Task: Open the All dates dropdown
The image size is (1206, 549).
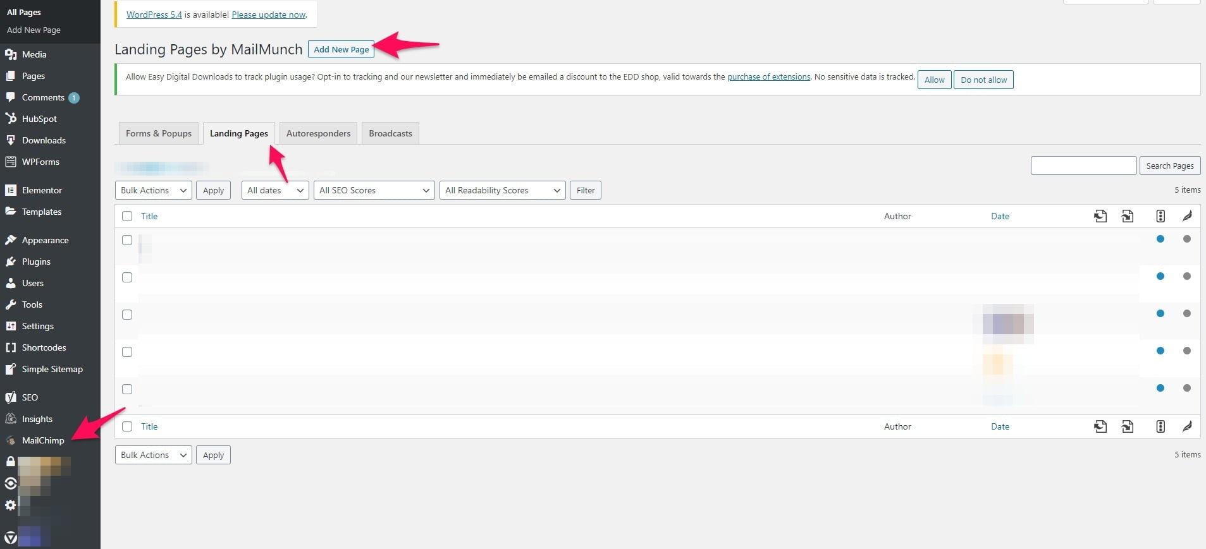Action: coord(275,190)
